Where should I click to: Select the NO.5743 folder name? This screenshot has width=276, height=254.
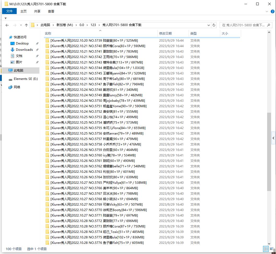(97, 62)
